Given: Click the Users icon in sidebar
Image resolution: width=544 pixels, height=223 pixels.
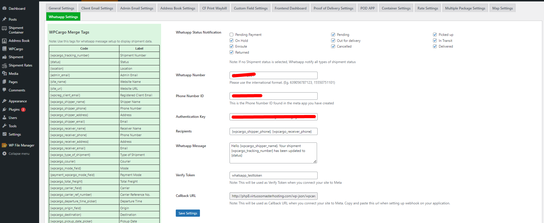Looking at the screenshot, I should point(4,118).
